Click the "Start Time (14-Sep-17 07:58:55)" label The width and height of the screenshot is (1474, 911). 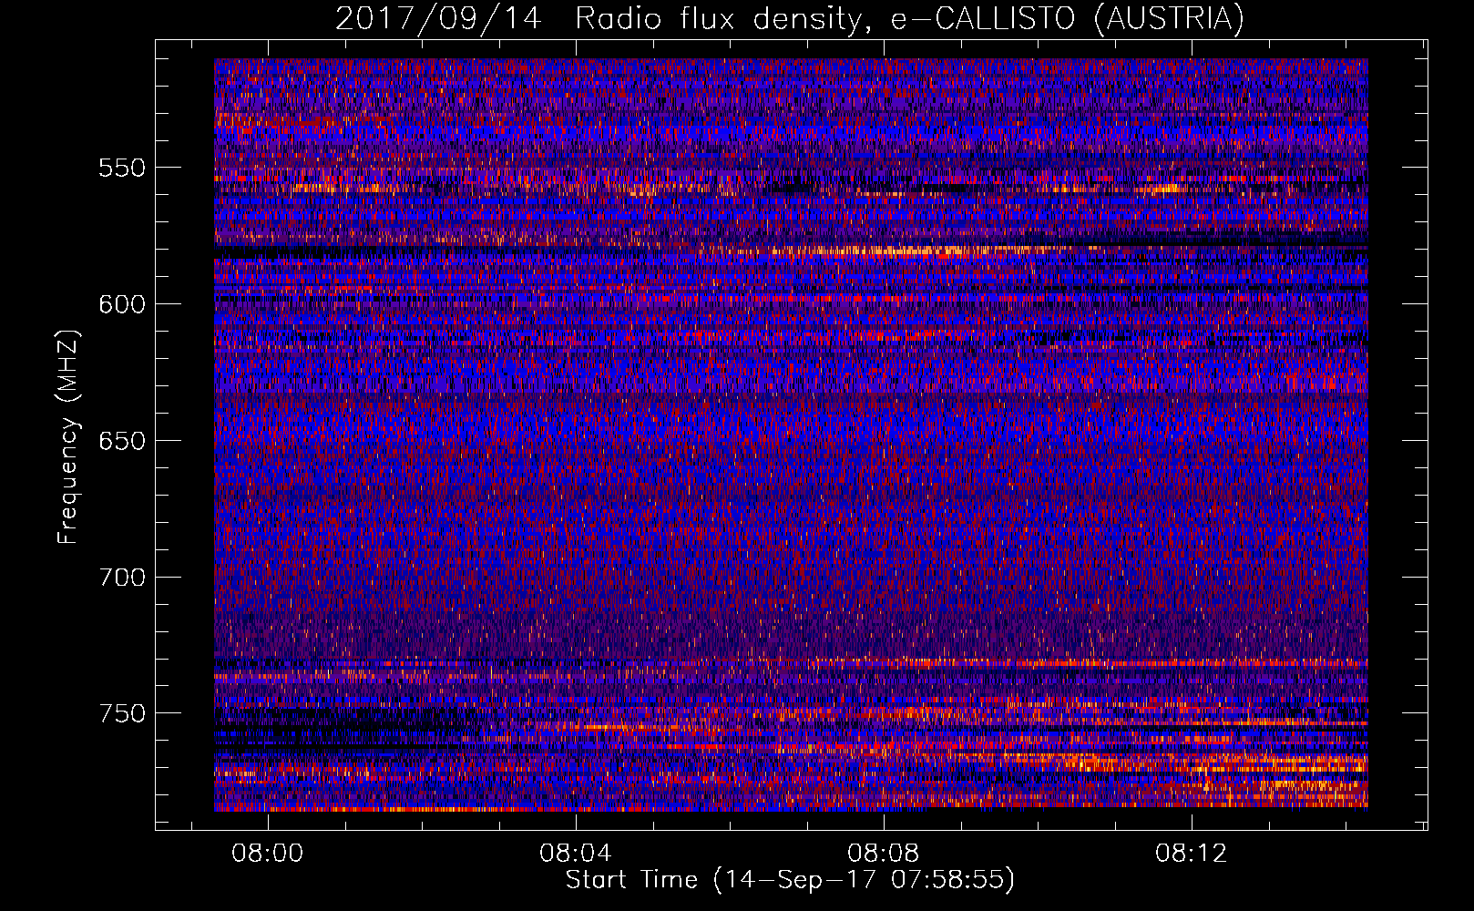click(790, 880)
